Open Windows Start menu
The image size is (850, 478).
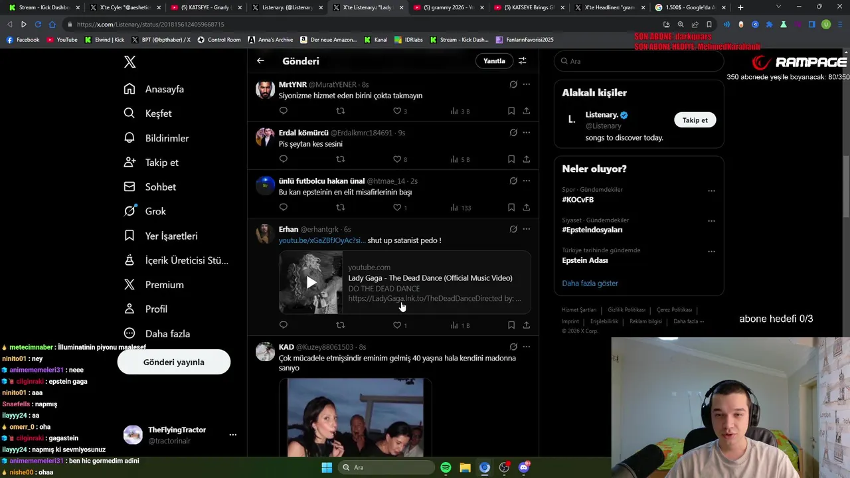coord(327,467)
